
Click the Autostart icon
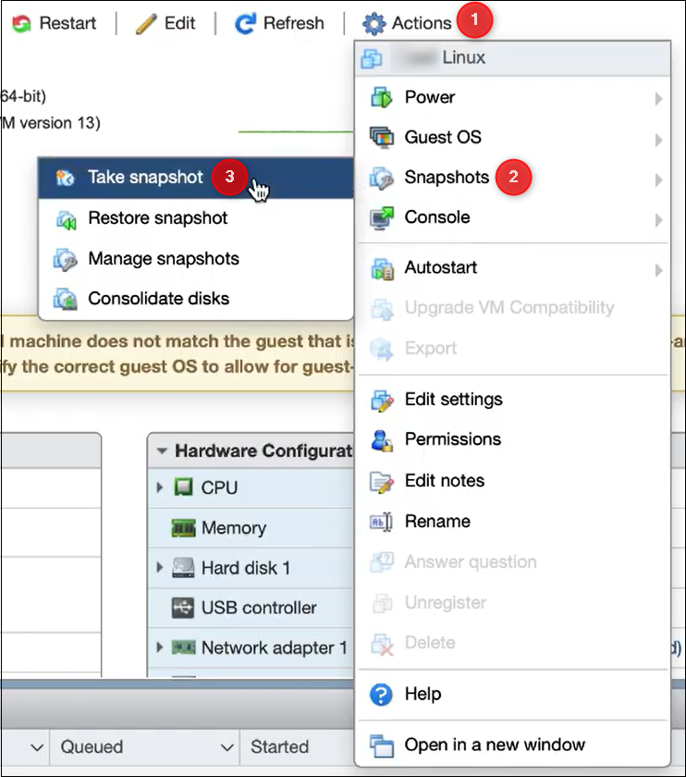pyautogui.click(x=383, y=269)
